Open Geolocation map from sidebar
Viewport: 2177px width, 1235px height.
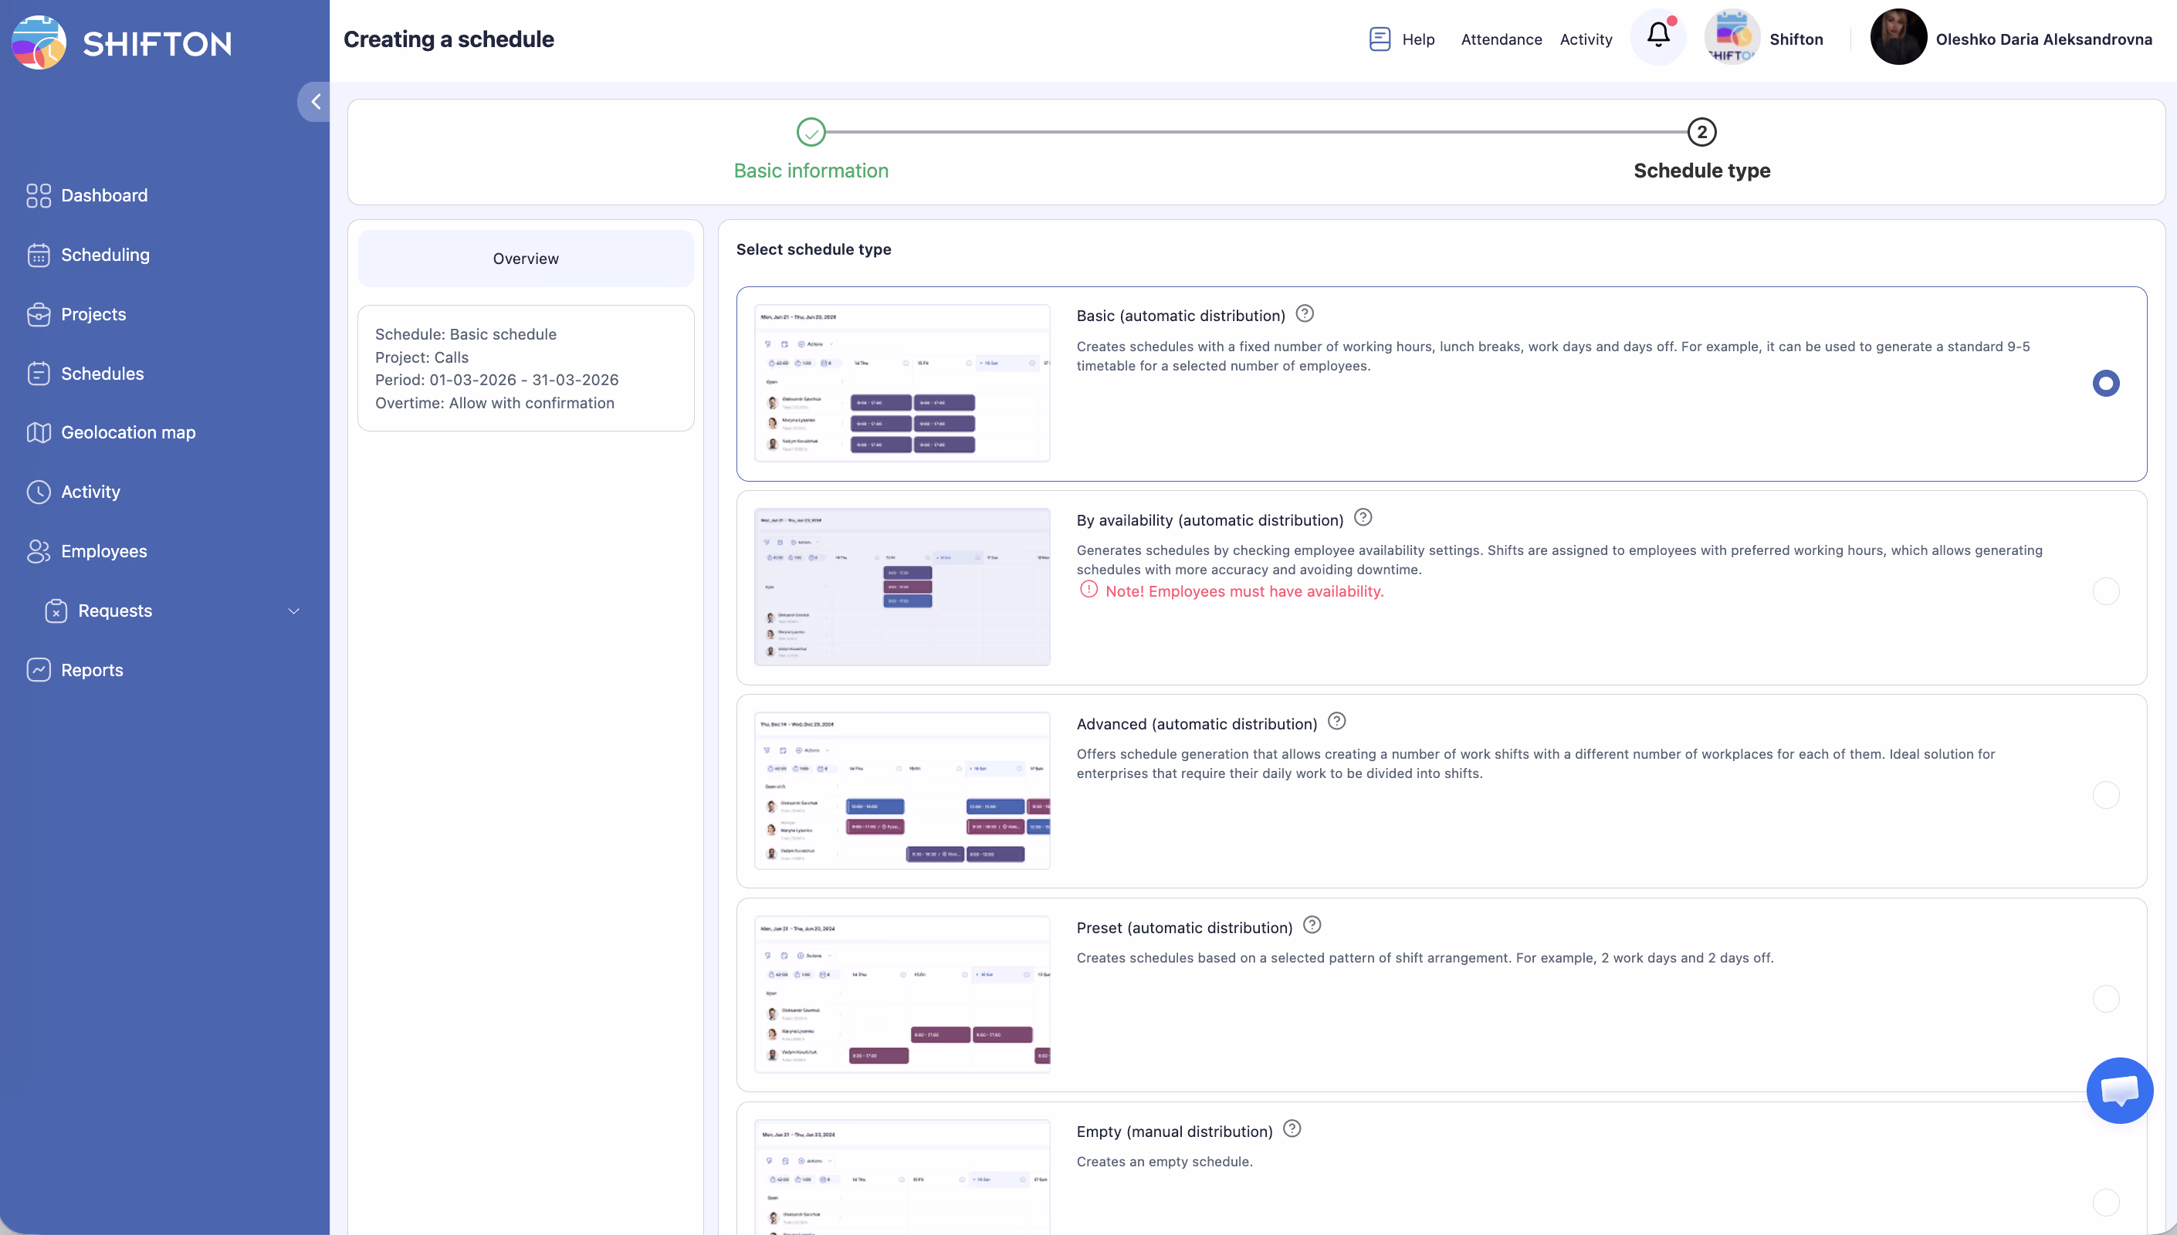(127, 432)
